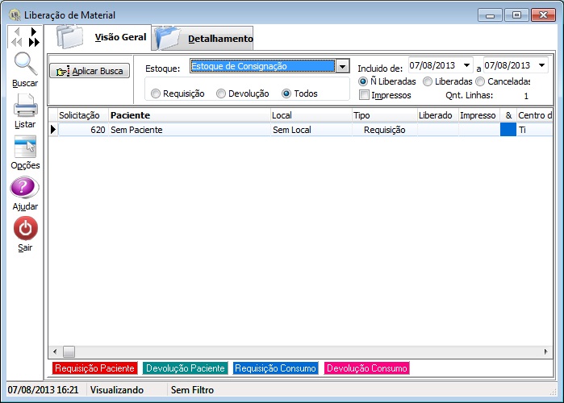Select the Devolução radio button
The width and height of the screenshot is (564, 403).
pos(222,93)
